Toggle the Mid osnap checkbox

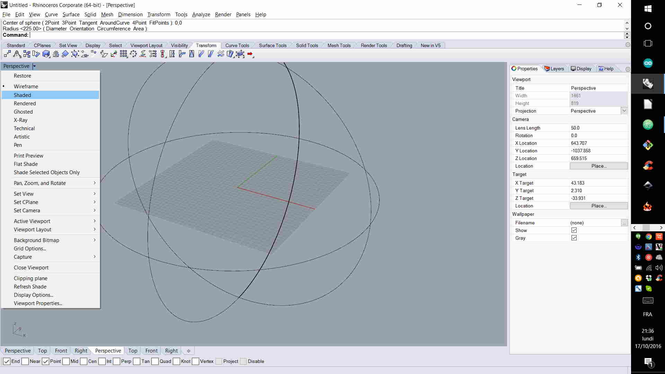[x=66, y=361]
